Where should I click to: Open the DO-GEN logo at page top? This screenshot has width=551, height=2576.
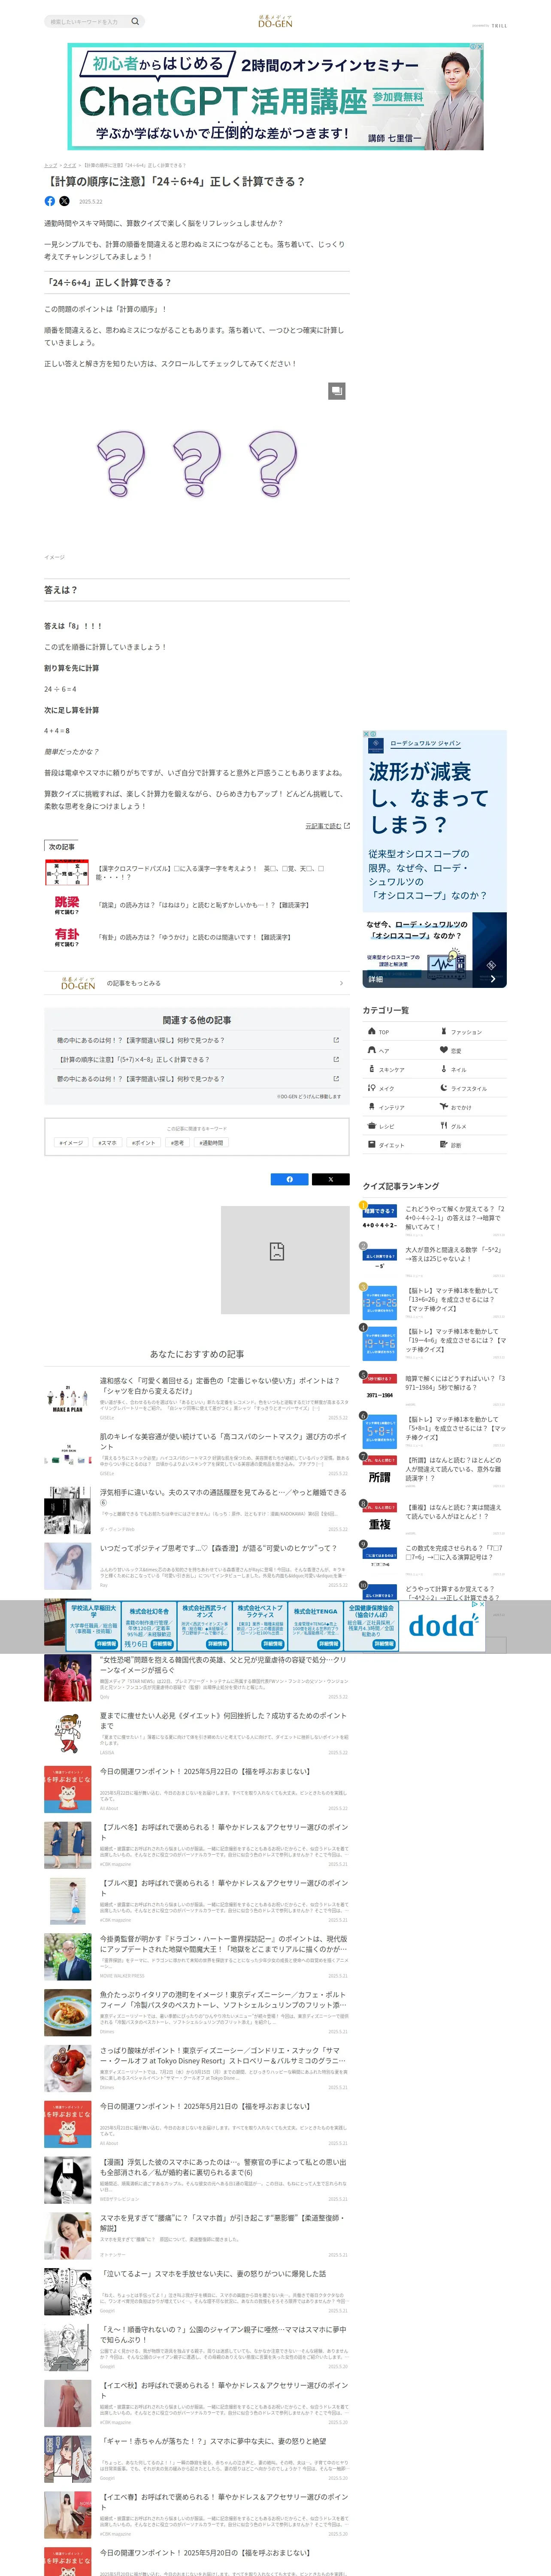click(x=275, y=21)
